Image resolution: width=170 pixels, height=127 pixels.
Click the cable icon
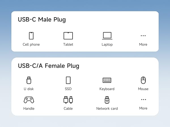pos(68,100)
